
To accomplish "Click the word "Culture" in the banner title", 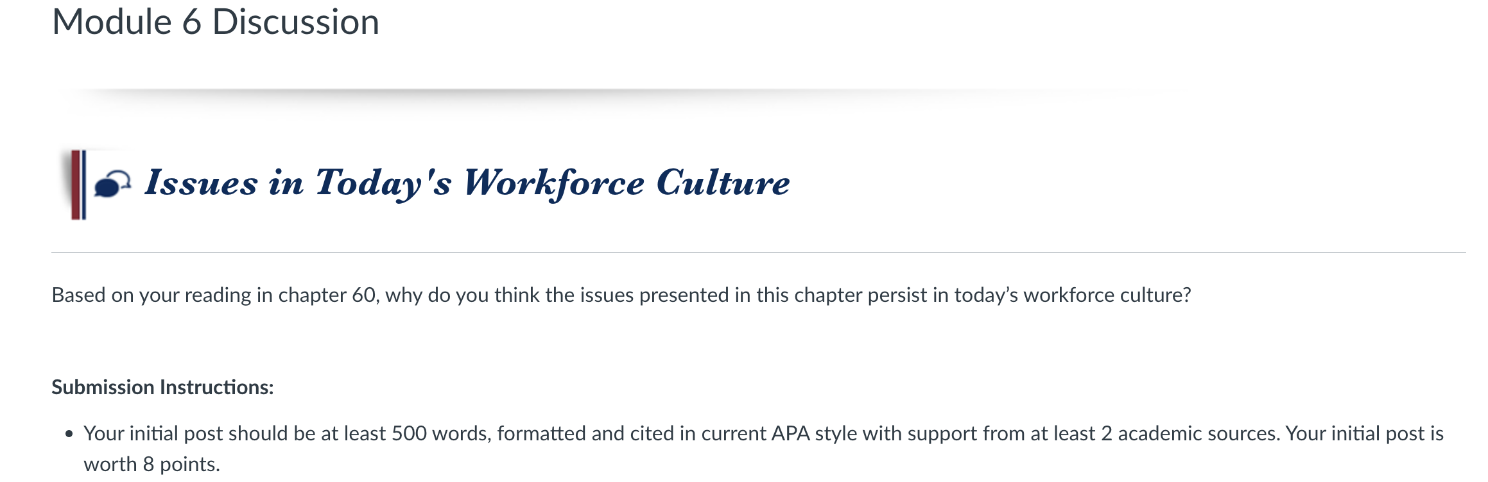I will [723, 182].
